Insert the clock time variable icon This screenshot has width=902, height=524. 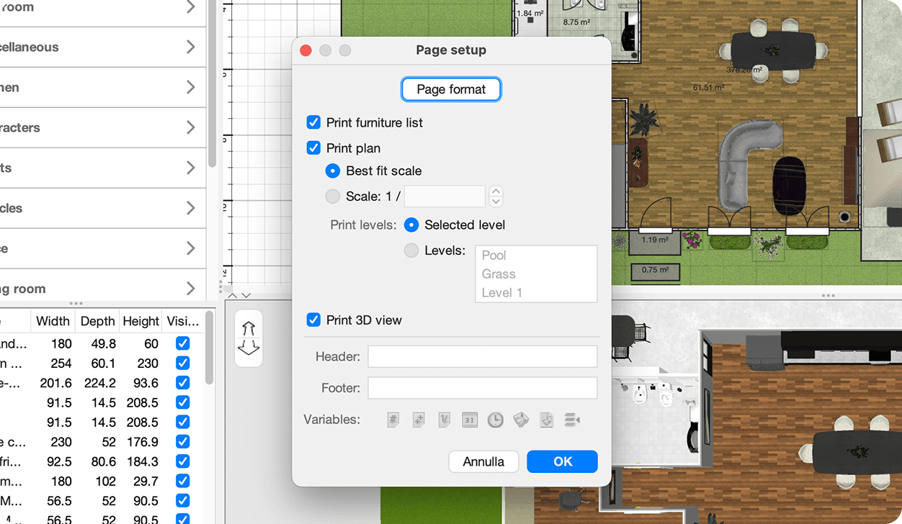click(x=495, y=420)
